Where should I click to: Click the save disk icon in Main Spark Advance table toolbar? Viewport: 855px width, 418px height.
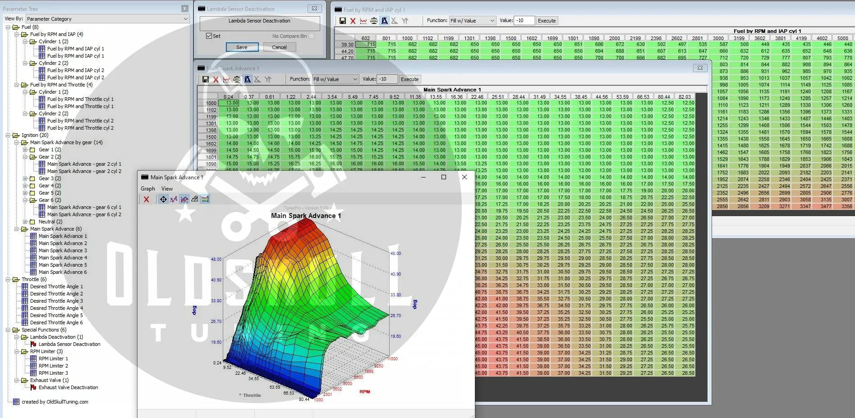pyautogui.click(x=206, y=79)
